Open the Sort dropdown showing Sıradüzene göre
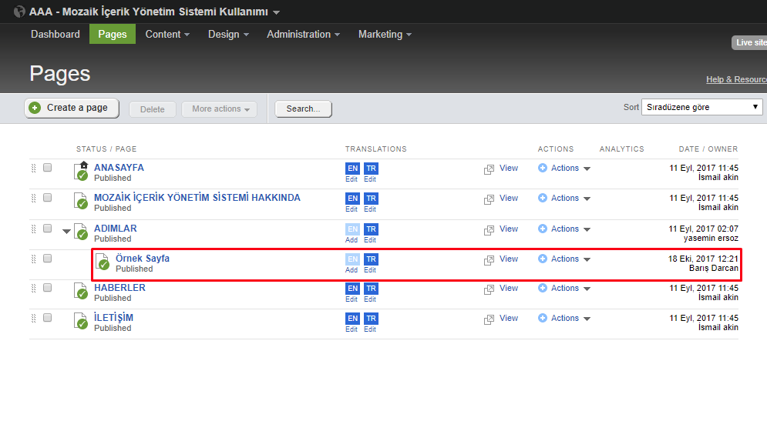The image size is (767, 441). click(702, 107)
